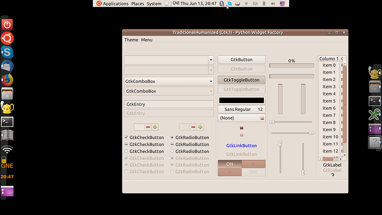The width and height of the screenshot is (382, 215).
Task: Click the Skype tray icon in top panel
Action: [230, 3]
